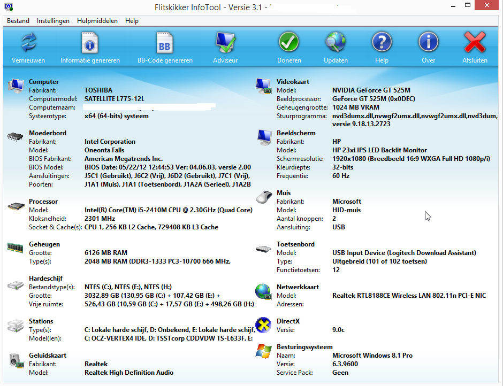Click the Videokaart icon
This screenshot has height=386, width=503.
pos(264,86)
